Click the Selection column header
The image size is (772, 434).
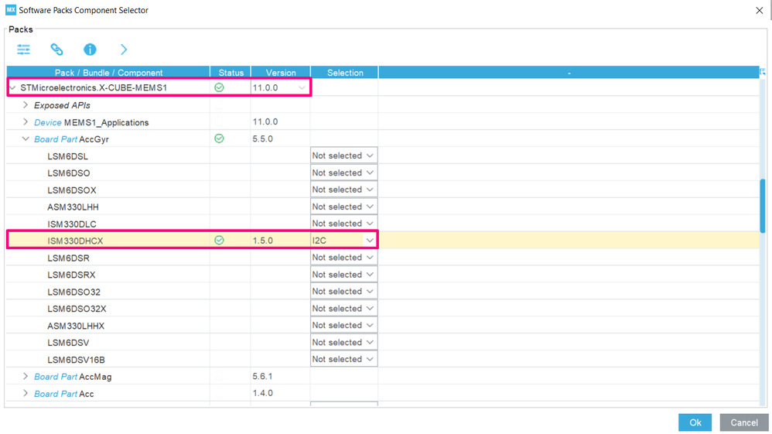(345, 73)
